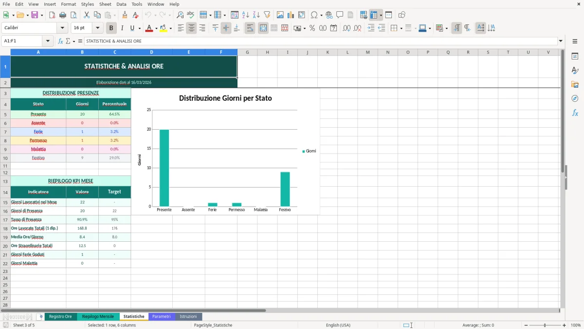This screenshot has width=584, height=329.
Task: Open Borders dropdown arrow
Action: pos(401,28)
